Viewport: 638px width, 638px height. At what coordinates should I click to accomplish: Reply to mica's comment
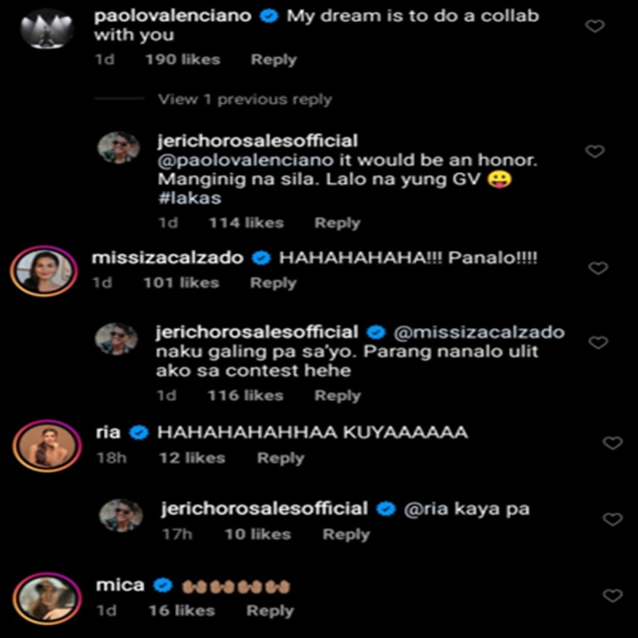270,611
